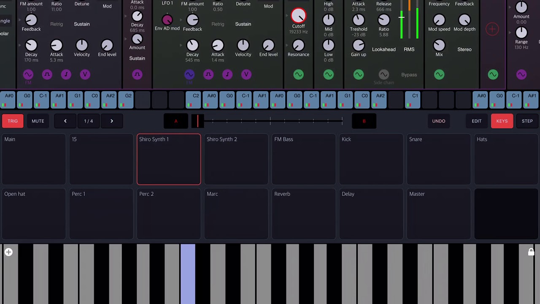Image resolution: width=540 pixels, height=304 pixels.
Task: Click the red playhead marker on the timeline
Action: (x=197, y=121)
